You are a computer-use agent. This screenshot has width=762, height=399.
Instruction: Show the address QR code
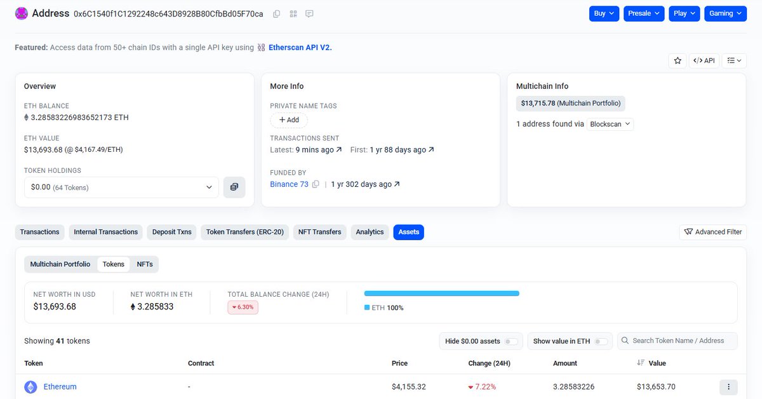(x=293, y=14)
